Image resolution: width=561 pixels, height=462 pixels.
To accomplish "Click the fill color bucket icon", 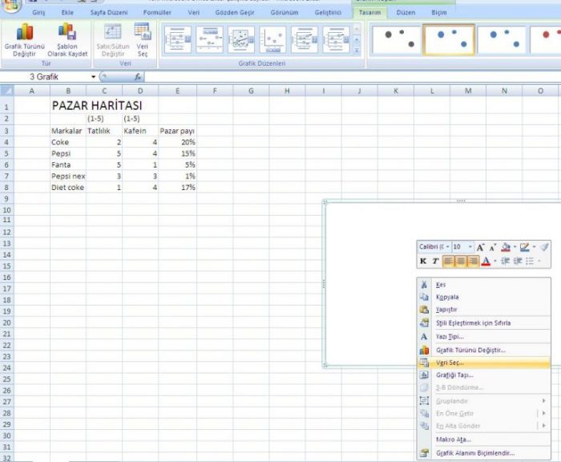I will tap(506, 247).
